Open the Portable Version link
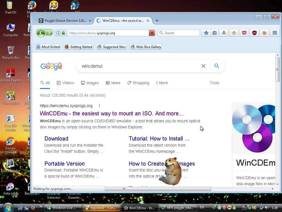 [64, 163]
